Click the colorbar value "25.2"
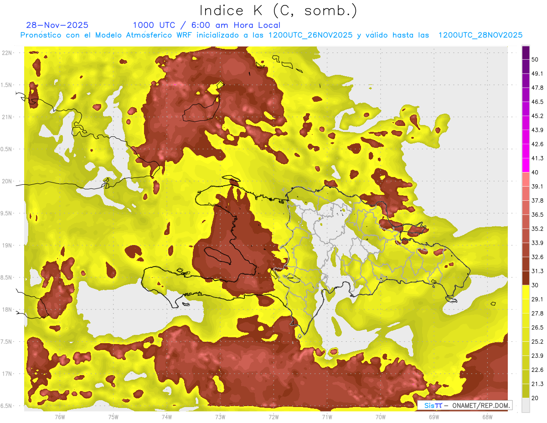The height and width of the screenshot is (423, 547). pyautogui.click(x=537, y=341)
